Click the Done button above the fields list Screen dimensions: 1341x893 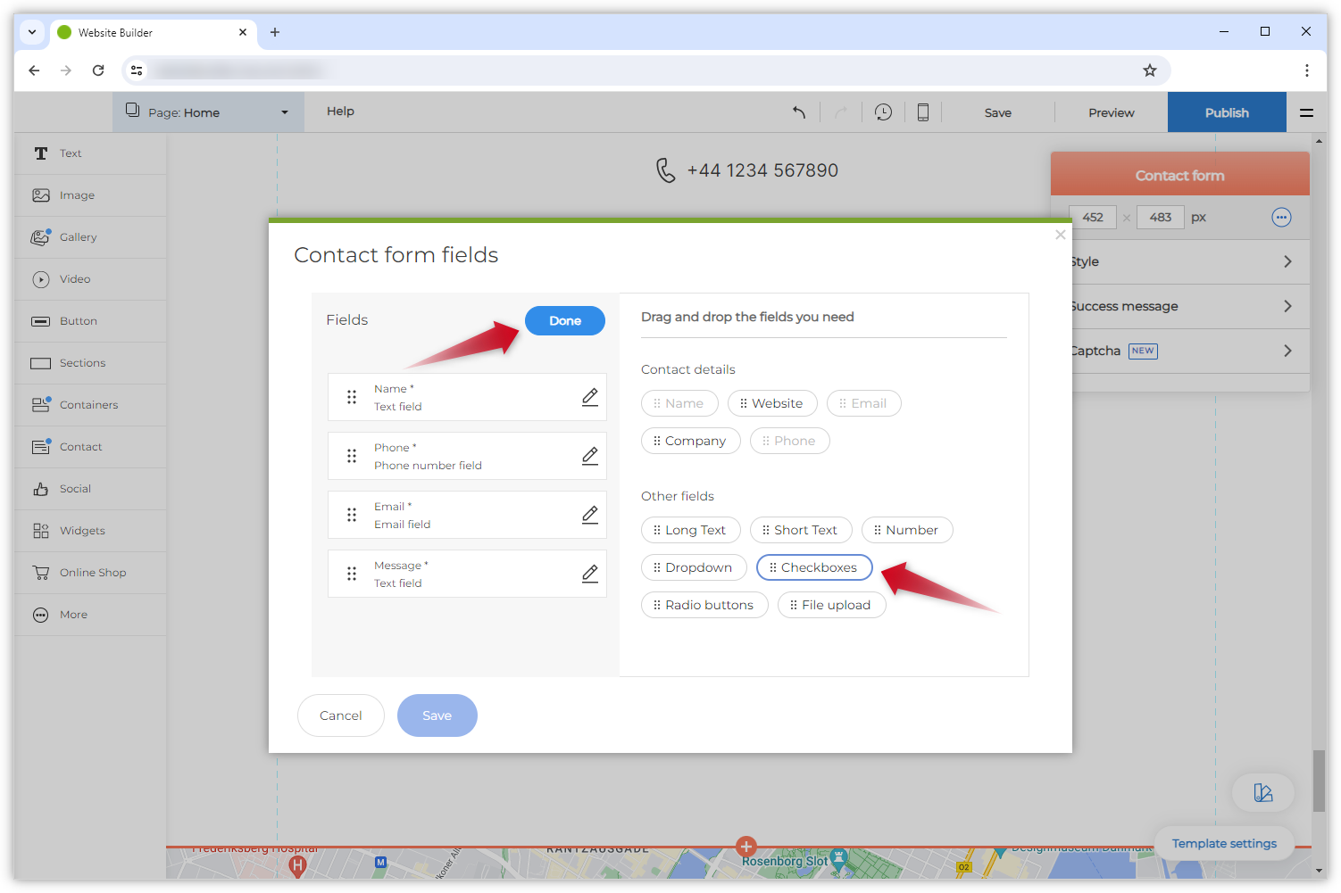[564, 320]
